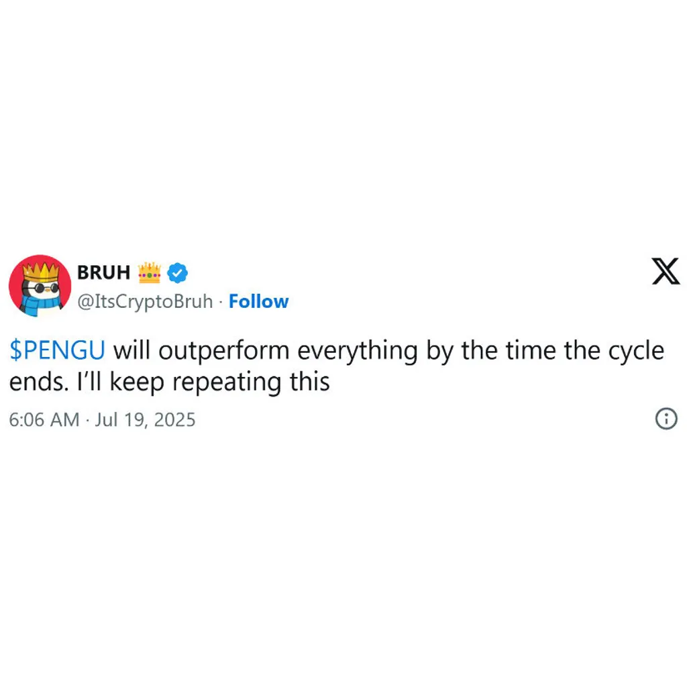
Task: Click the Jul 19, 2025 date
Action: point(145,420)
